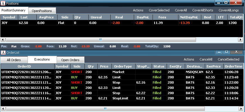Open the Open Orders tab

[x=70, y=60]
